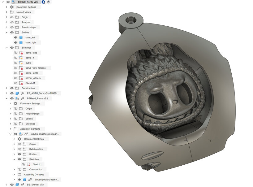Click the BBCell_Penta v26 assembly icon
Viewport: 253px width, 187px height.
[13, 2]
